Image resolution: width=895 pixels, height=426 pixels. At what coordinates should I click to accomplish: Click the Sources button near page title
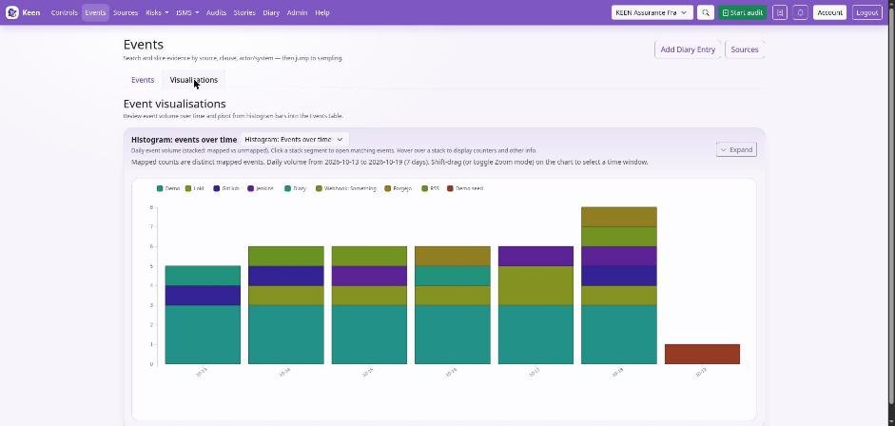click(x=745, y=49)
